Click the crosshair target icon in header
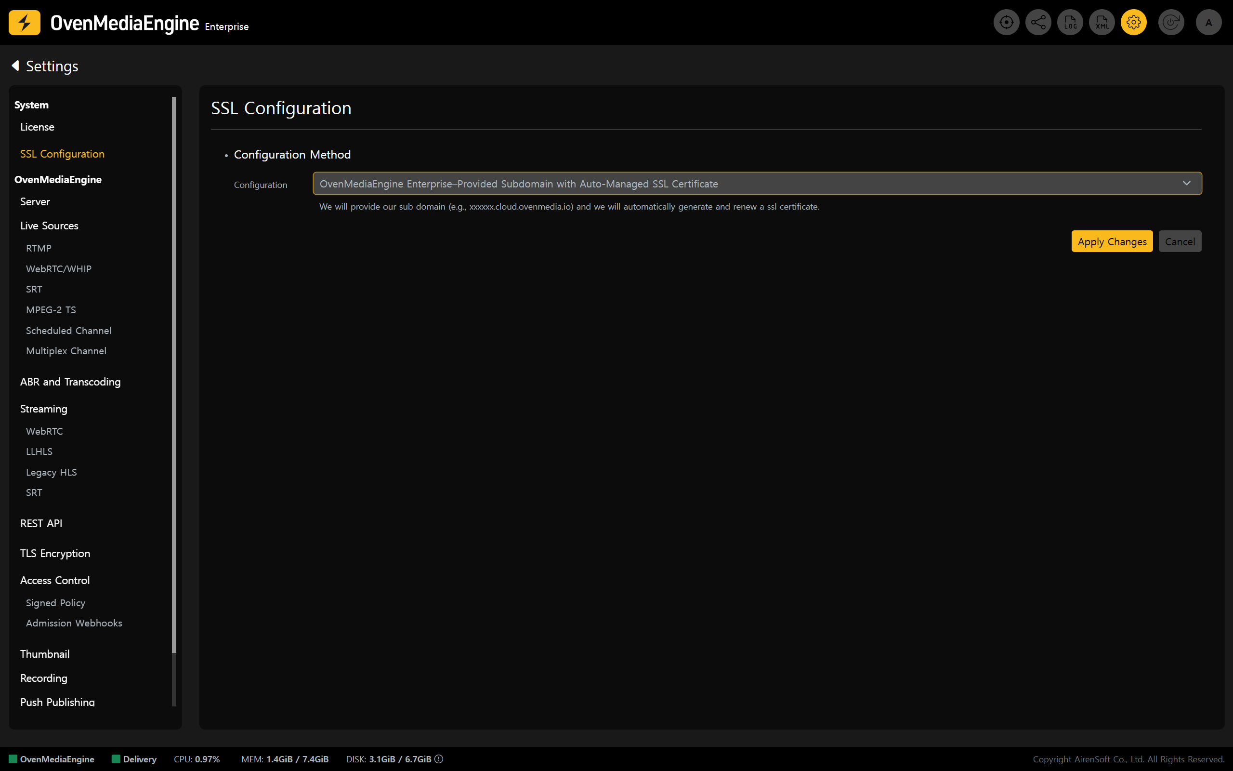Screen dimensions: 1233x771 (x=1006, y=23)
